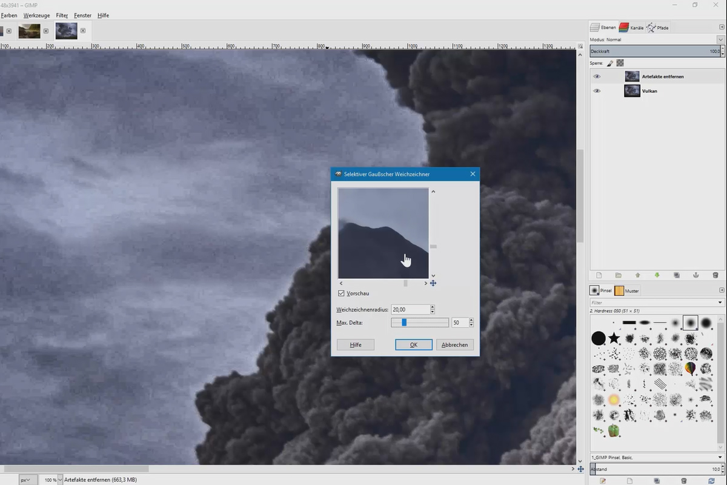Image resolution: width=727 pixels, height=485 pixels.
Task: Switch to the Kanäle tab
Action: click(632, 28)
